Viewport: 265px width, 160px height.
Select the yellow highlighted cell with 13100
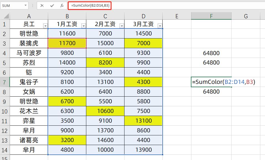(143, 121)
